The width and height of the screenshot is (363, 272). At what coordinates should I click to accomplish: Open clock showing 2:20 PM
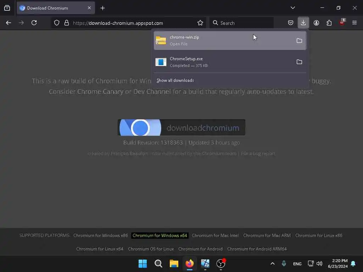click(x=338, y=263)
